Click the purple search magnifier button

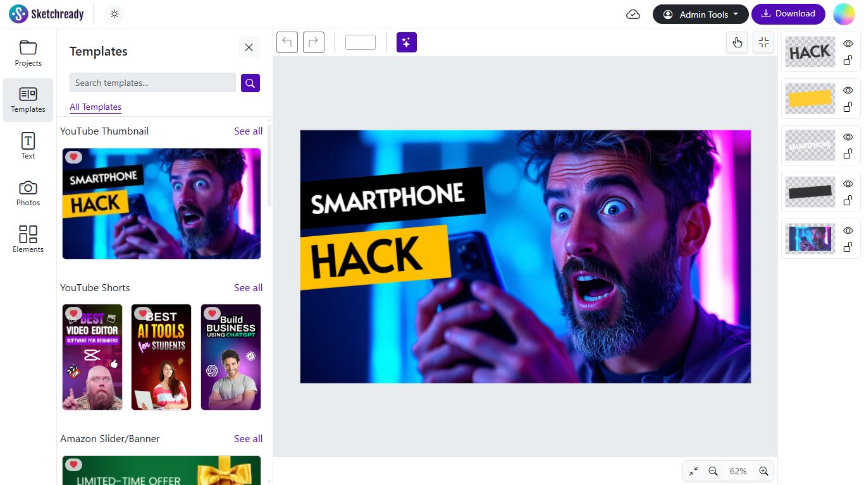(250, 83)
